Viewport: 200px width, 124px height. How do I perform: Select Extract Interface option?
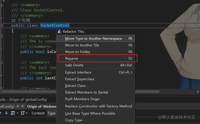point(78,72)
